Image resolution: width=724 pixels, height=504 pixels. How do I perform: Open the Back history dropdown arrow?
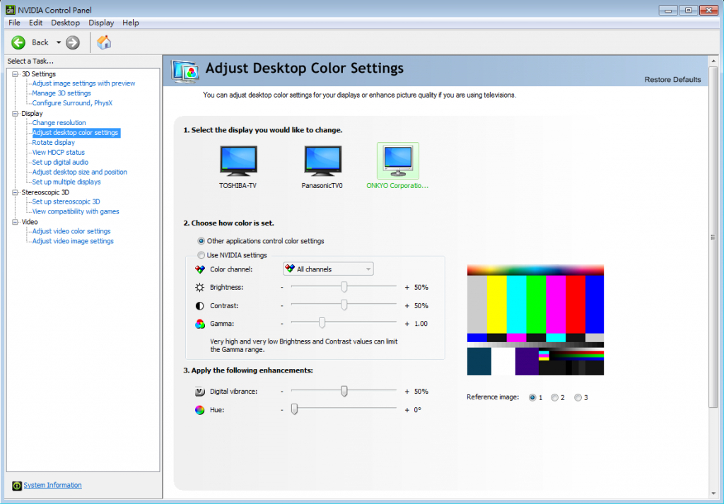59,42
